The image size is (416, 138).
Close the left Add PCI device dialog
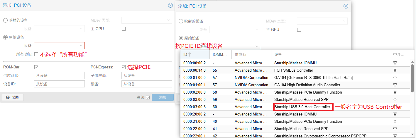tap(170, 5)
